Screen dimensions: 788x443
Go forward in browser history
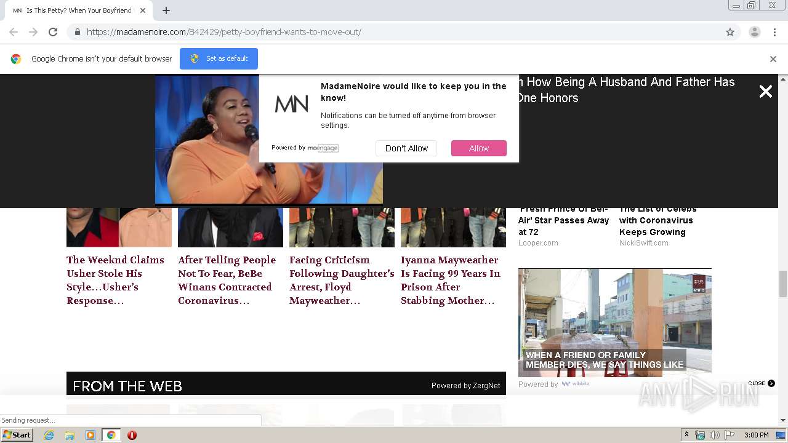33,32
